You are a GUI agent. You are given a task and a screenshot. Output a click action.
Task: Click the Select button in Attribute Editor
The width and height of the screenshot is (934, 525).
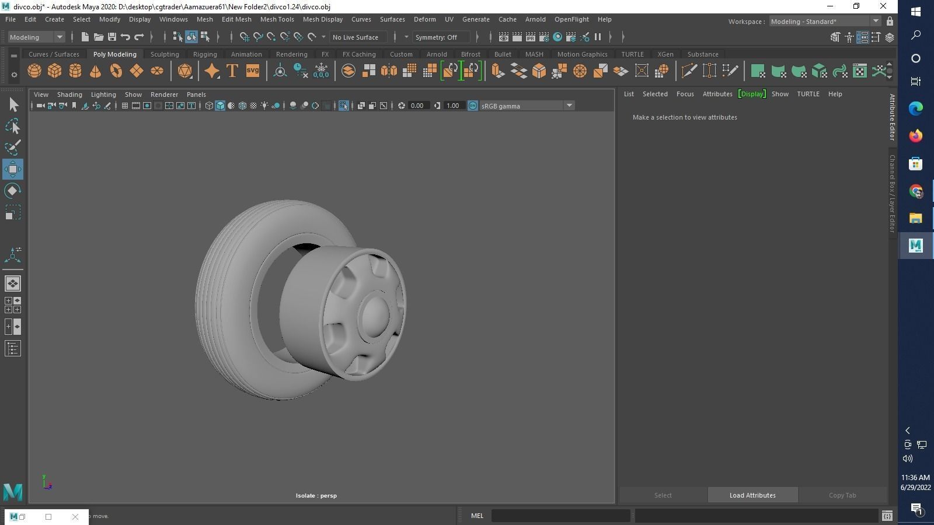[x=663, y=495]
